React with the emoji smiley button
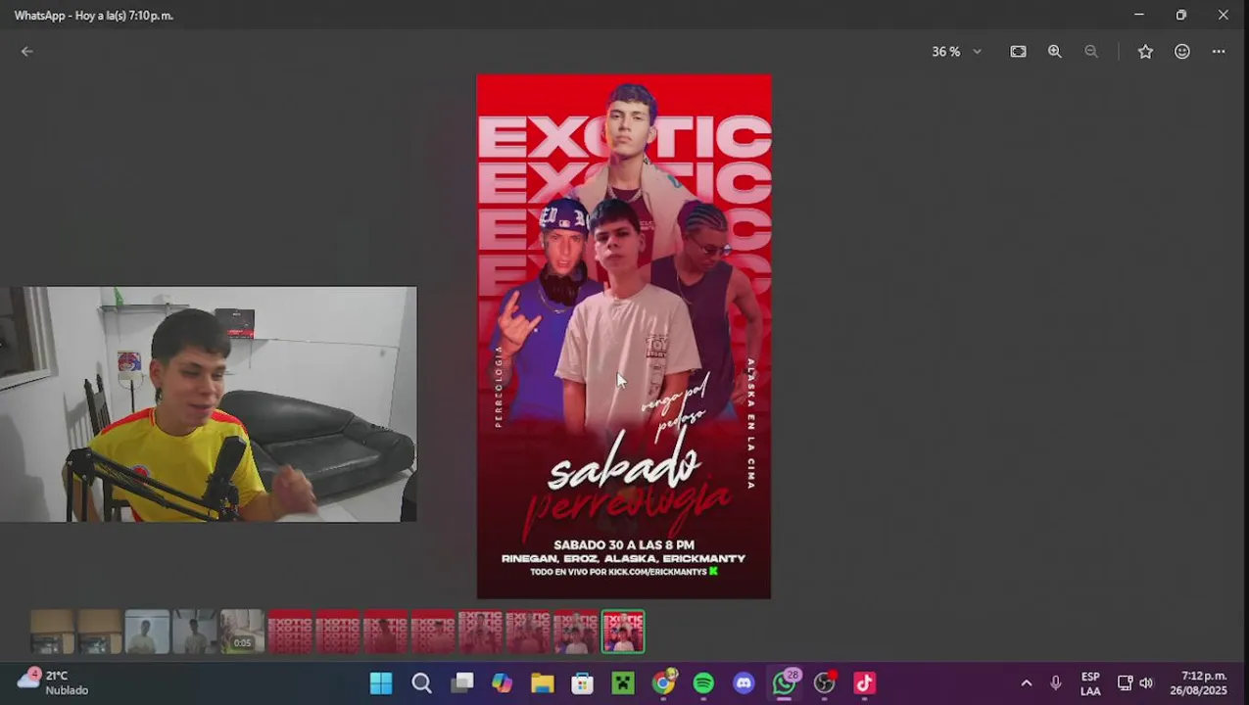The width and height of the screenshot is (1249, 705). (x=1182, y=52)
